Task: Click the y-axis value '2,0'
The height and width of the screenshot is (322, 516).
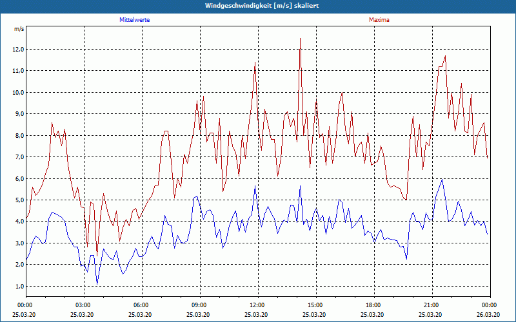Action: coord(19,265)
